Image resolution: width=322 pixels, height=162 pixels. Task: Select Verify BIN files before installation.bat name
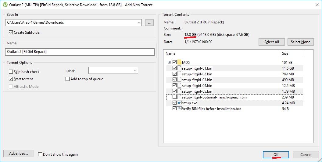211,109
